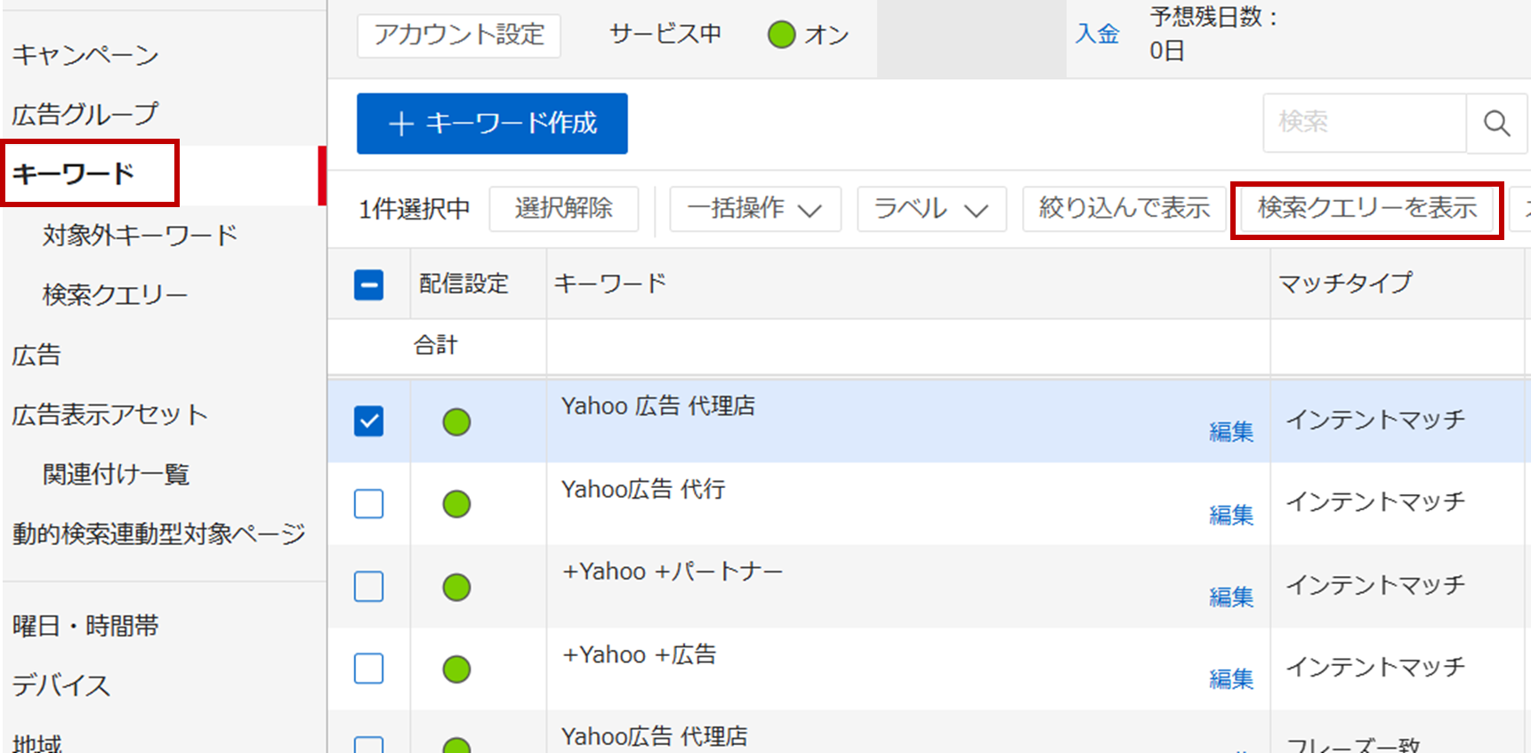This screenshot has width=1531, height=753.
Task: Click into the 検索 input field
Action: (x=1365, y=123)
